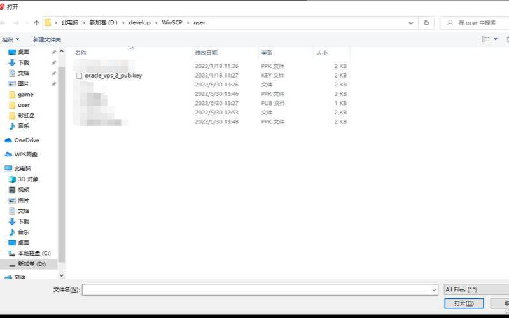Click the date 2023/1/18 11:36
The image size is (509, 318).
click(x=216, y=66)
